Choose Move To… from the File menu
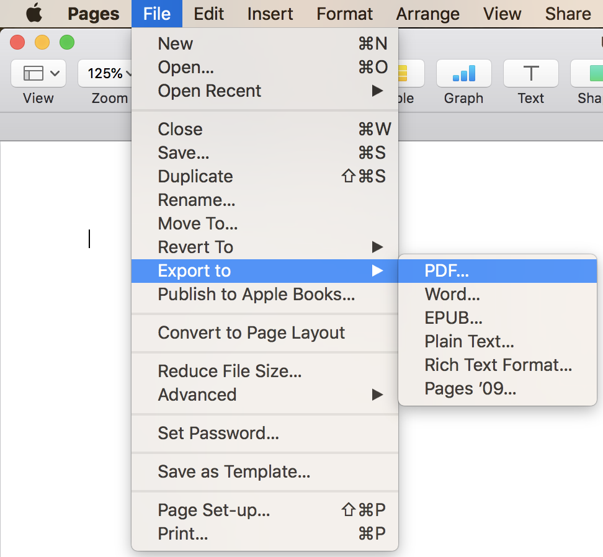603x557 pixels. (x=265, y=223)
